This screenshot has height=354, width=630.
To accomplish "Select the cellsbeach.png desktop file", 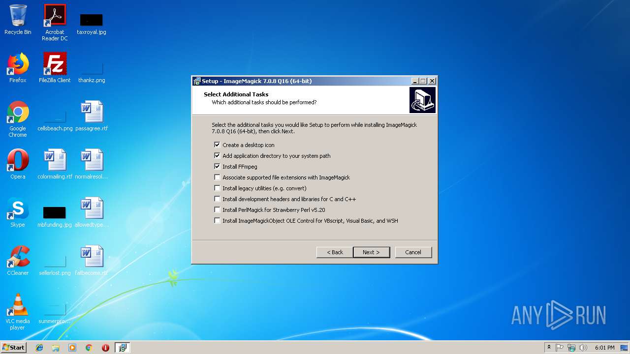I will pyautogui.click(x=55, y=119).
